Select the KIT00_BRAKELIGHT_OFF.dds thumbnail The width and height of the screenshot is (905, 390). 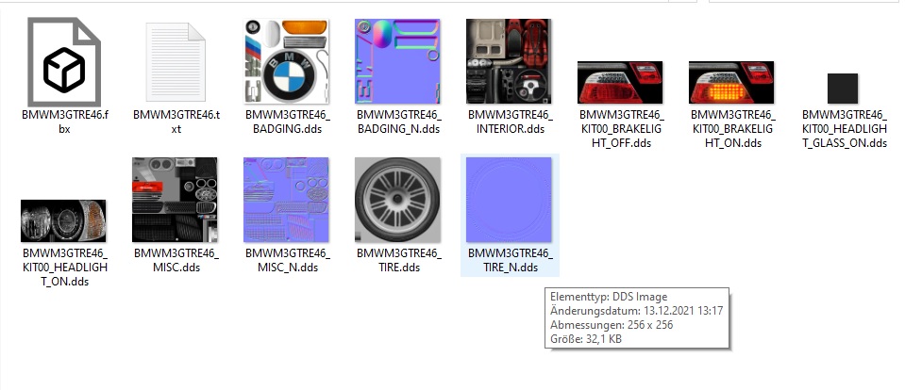620,82
